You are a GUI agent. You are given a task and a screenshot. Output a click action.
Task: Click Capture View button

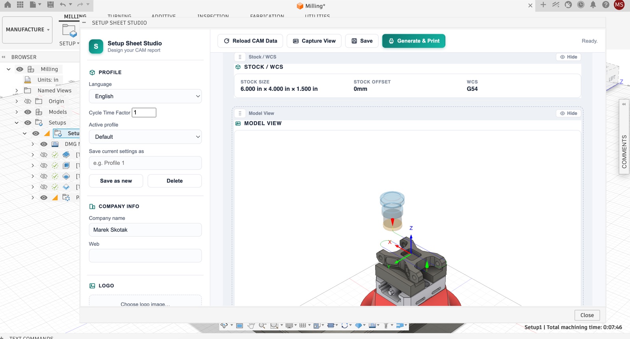(x=314, y=41)
